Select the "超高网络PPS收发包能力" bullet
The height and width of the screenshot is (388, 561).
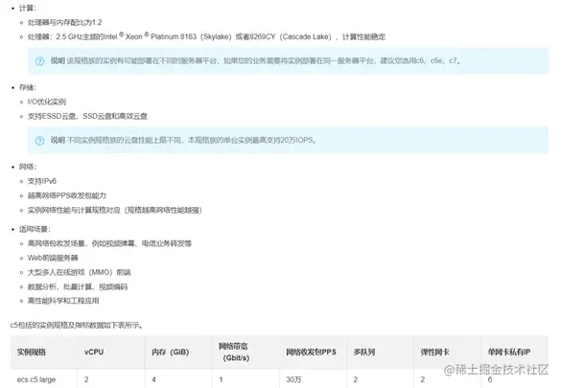coord(67,195)
